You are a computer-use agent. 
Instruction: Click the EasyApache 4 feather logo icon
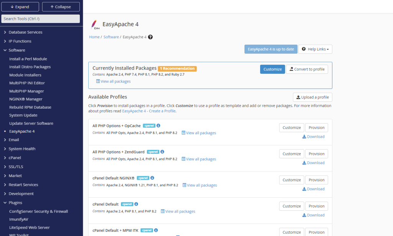click(x=95, y=24)
